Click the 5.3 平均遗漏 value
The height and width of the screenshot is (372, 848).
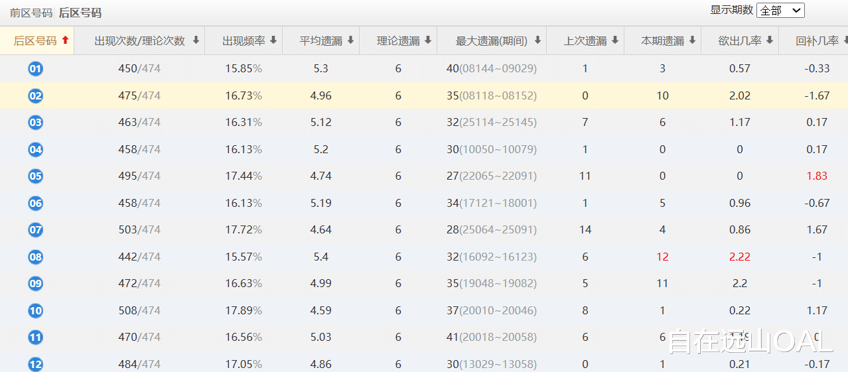tap(321, 69)
